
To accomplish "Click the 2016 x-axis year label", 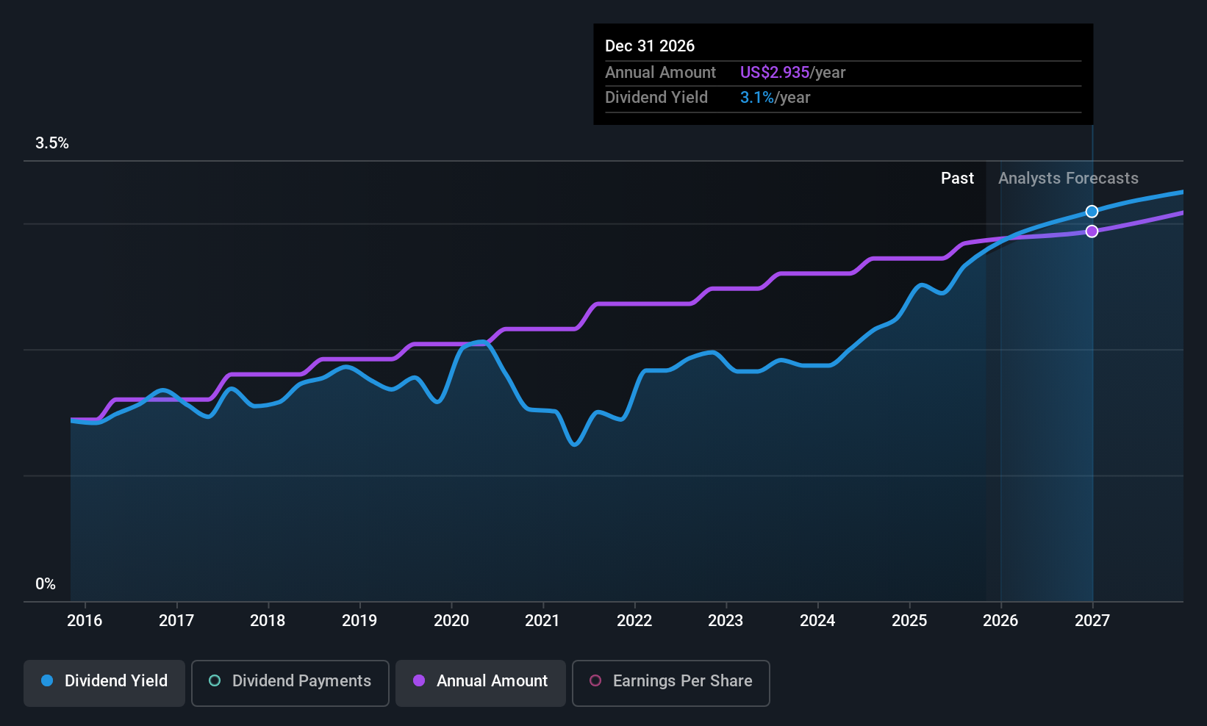I will point(85,620).
